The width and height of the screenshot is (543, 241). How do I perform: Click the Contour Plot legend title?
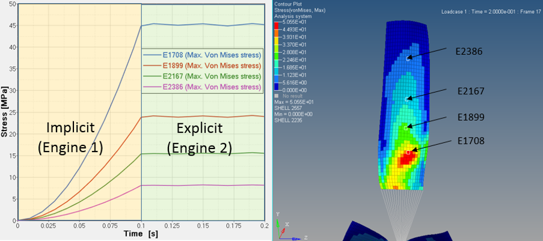(290, 5)
